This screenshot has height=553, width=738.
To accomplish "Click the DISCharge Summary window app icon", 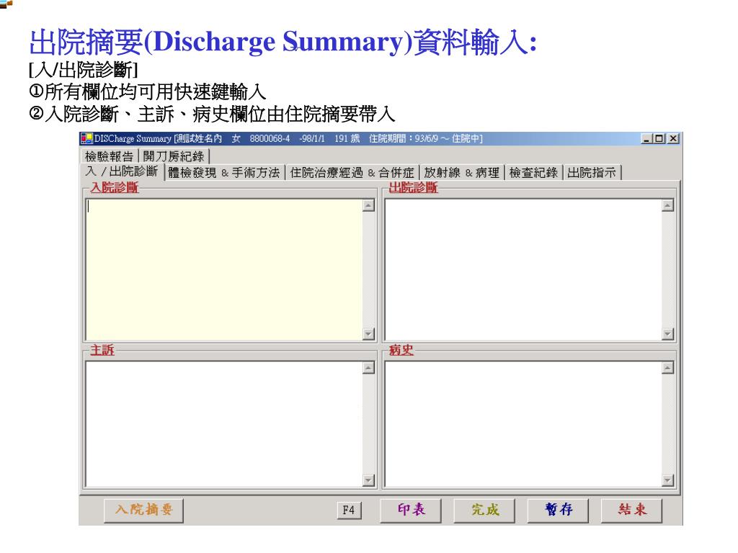I will 86,139.
